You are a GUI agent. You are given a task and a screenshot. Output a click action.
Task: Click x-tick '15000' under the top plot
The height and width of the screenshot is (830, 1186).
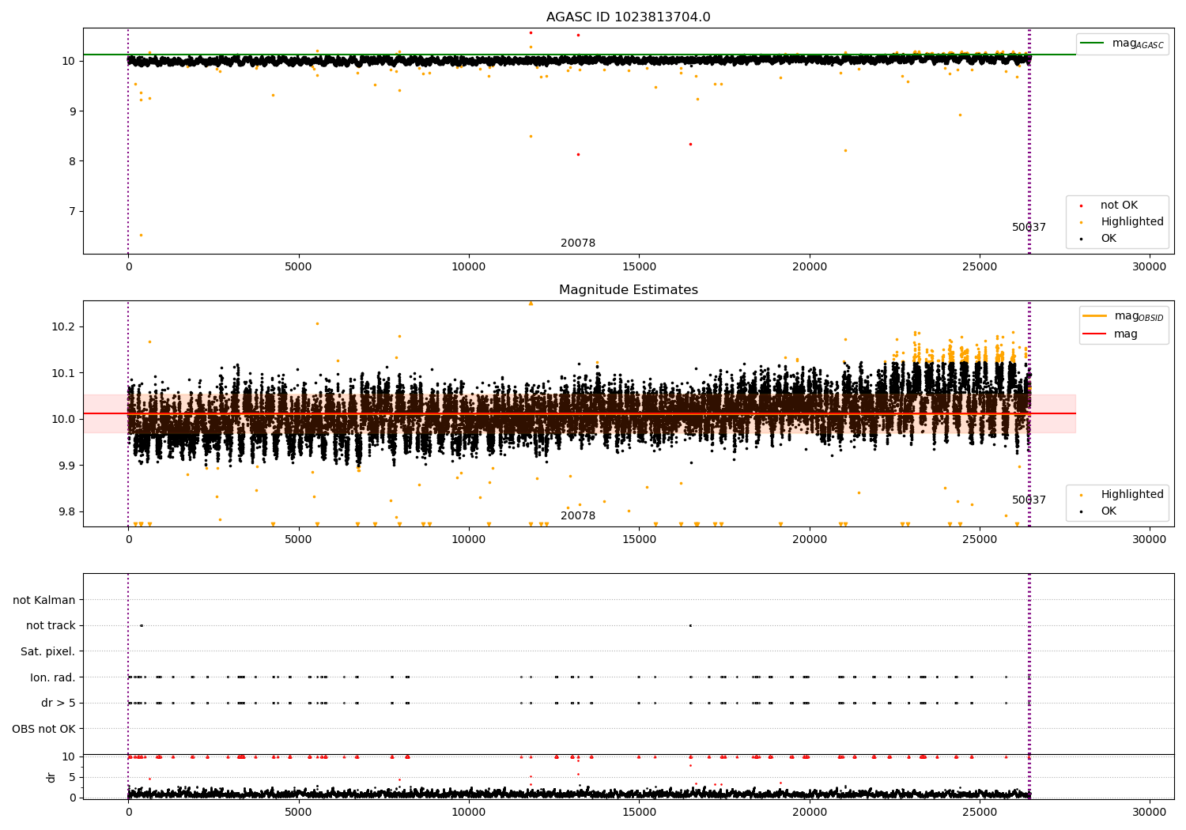(x=639, y=267)
